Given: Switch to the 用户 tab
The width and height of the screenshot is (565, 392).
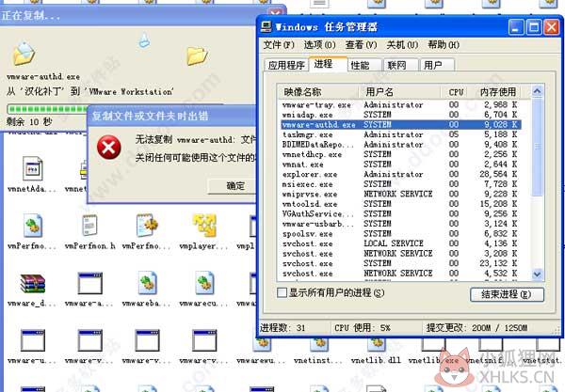Looking at the screenshot, I should [x=436, y=65].
